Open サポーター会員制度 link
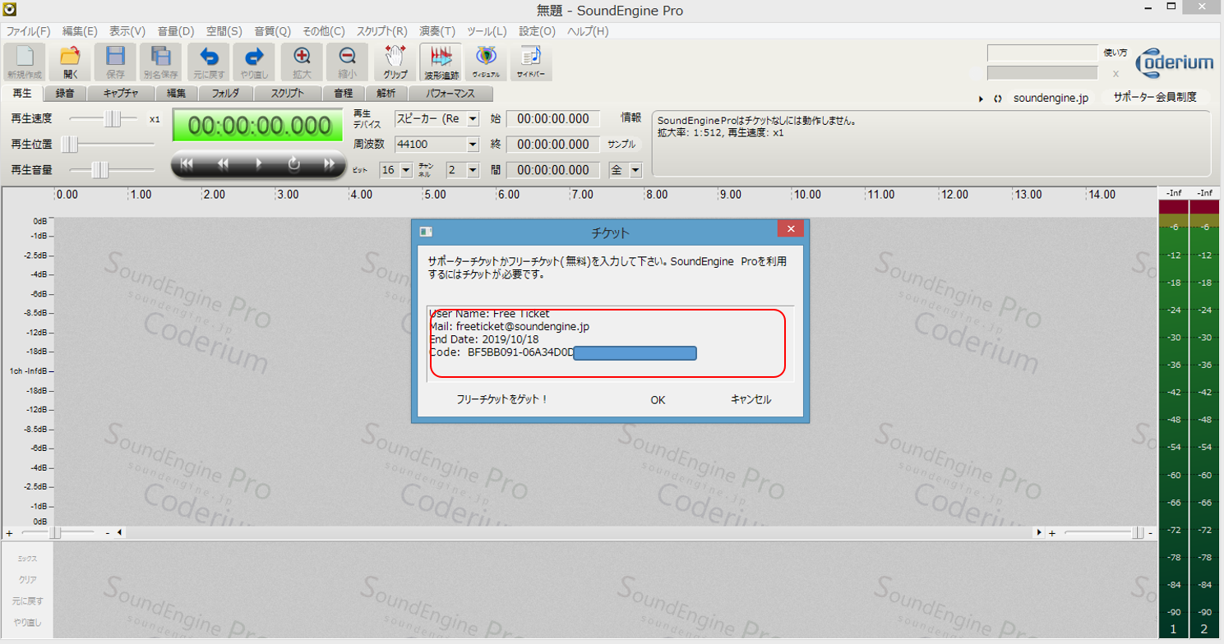Image resolution: width=1224 pixels, height=644 pixels. [1154, 97]
